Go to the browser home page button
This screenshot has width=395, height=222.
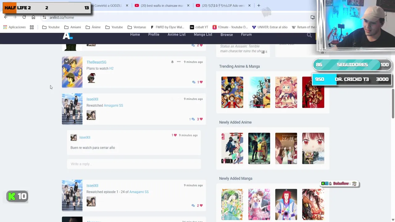33,17
